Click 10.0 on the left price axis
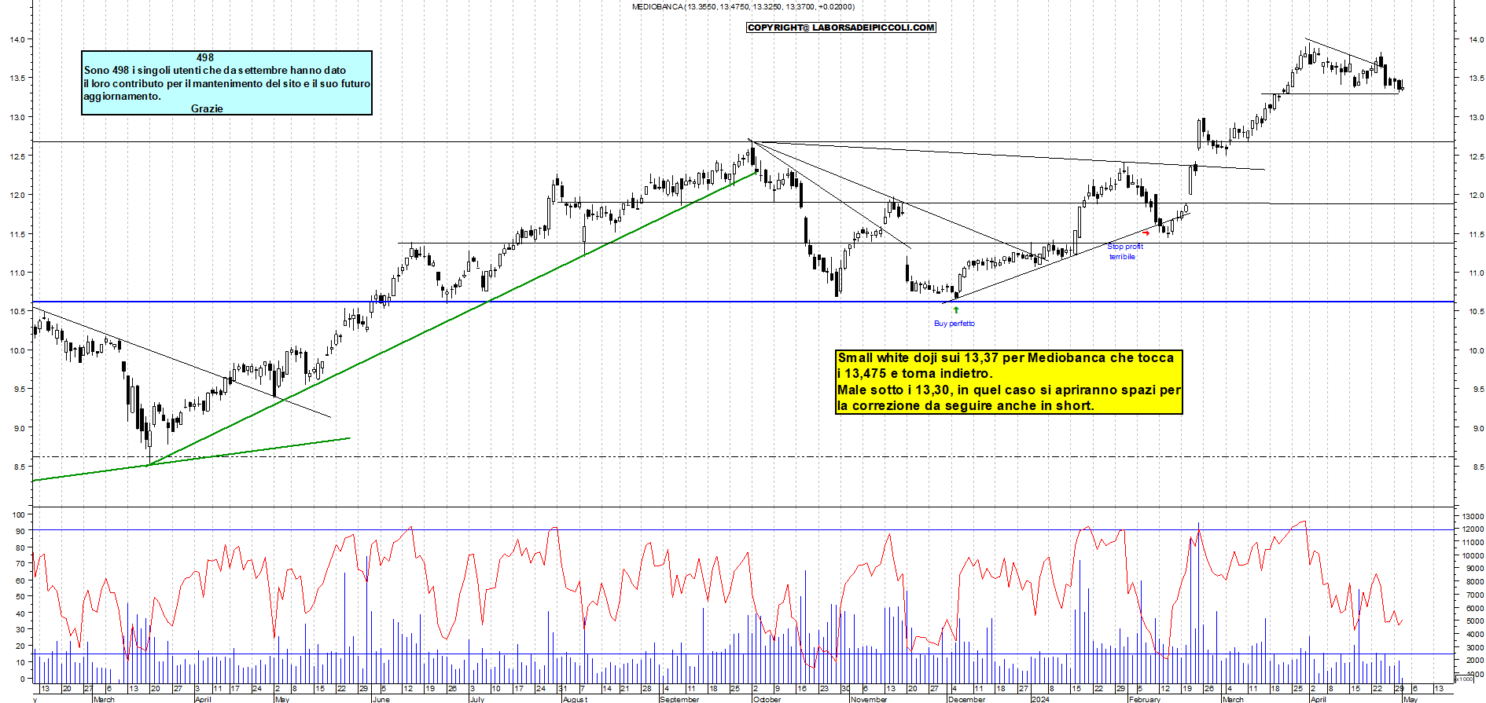1486x703 pixels. tap(17, 350)
